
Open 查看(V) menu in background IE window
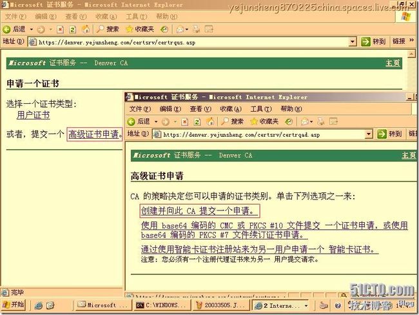[x=76, y=17]
